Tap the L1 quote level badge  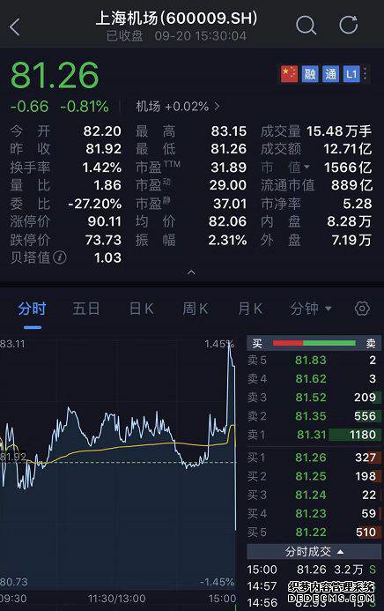[351, 74]
